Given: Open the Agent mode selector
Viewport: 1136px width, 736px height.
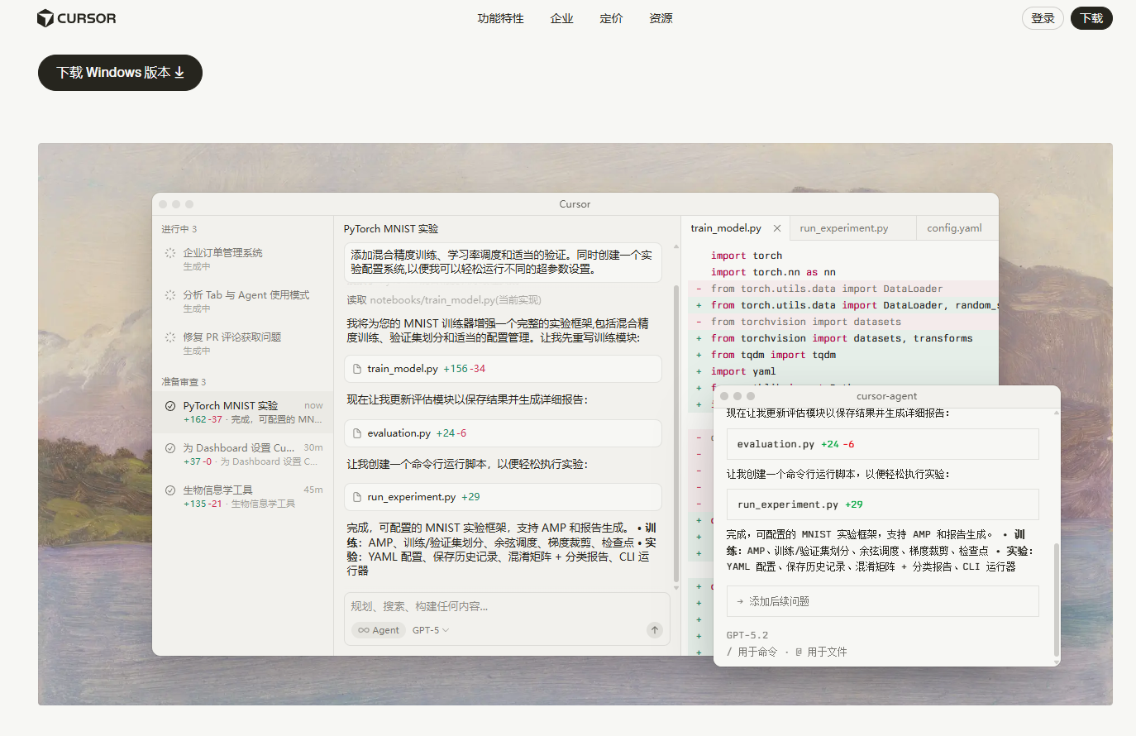Looking at the screenshot, I should pos(379,630).
